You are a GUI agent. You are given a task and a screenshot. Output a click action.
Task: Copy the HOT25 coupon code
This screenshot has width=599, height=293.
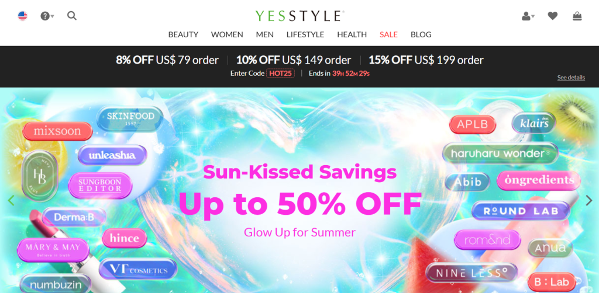tap(280, 73)
